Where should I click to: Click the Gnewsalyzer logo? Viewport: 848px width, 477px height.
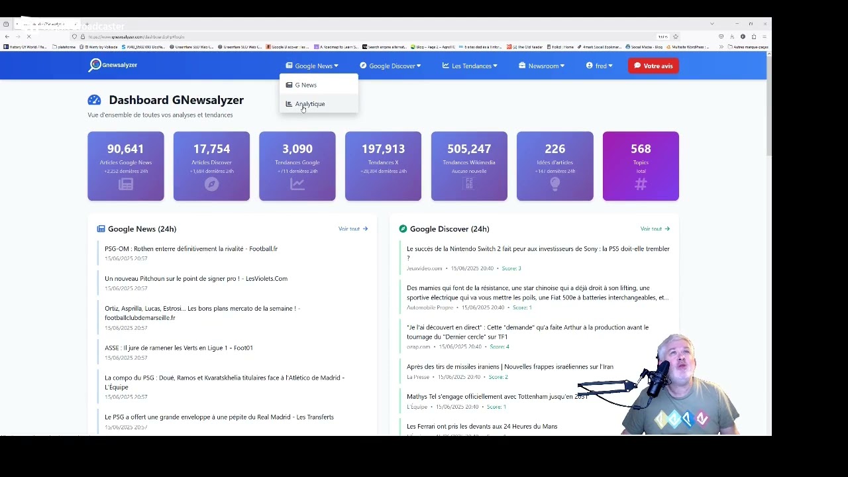(113, 65)
